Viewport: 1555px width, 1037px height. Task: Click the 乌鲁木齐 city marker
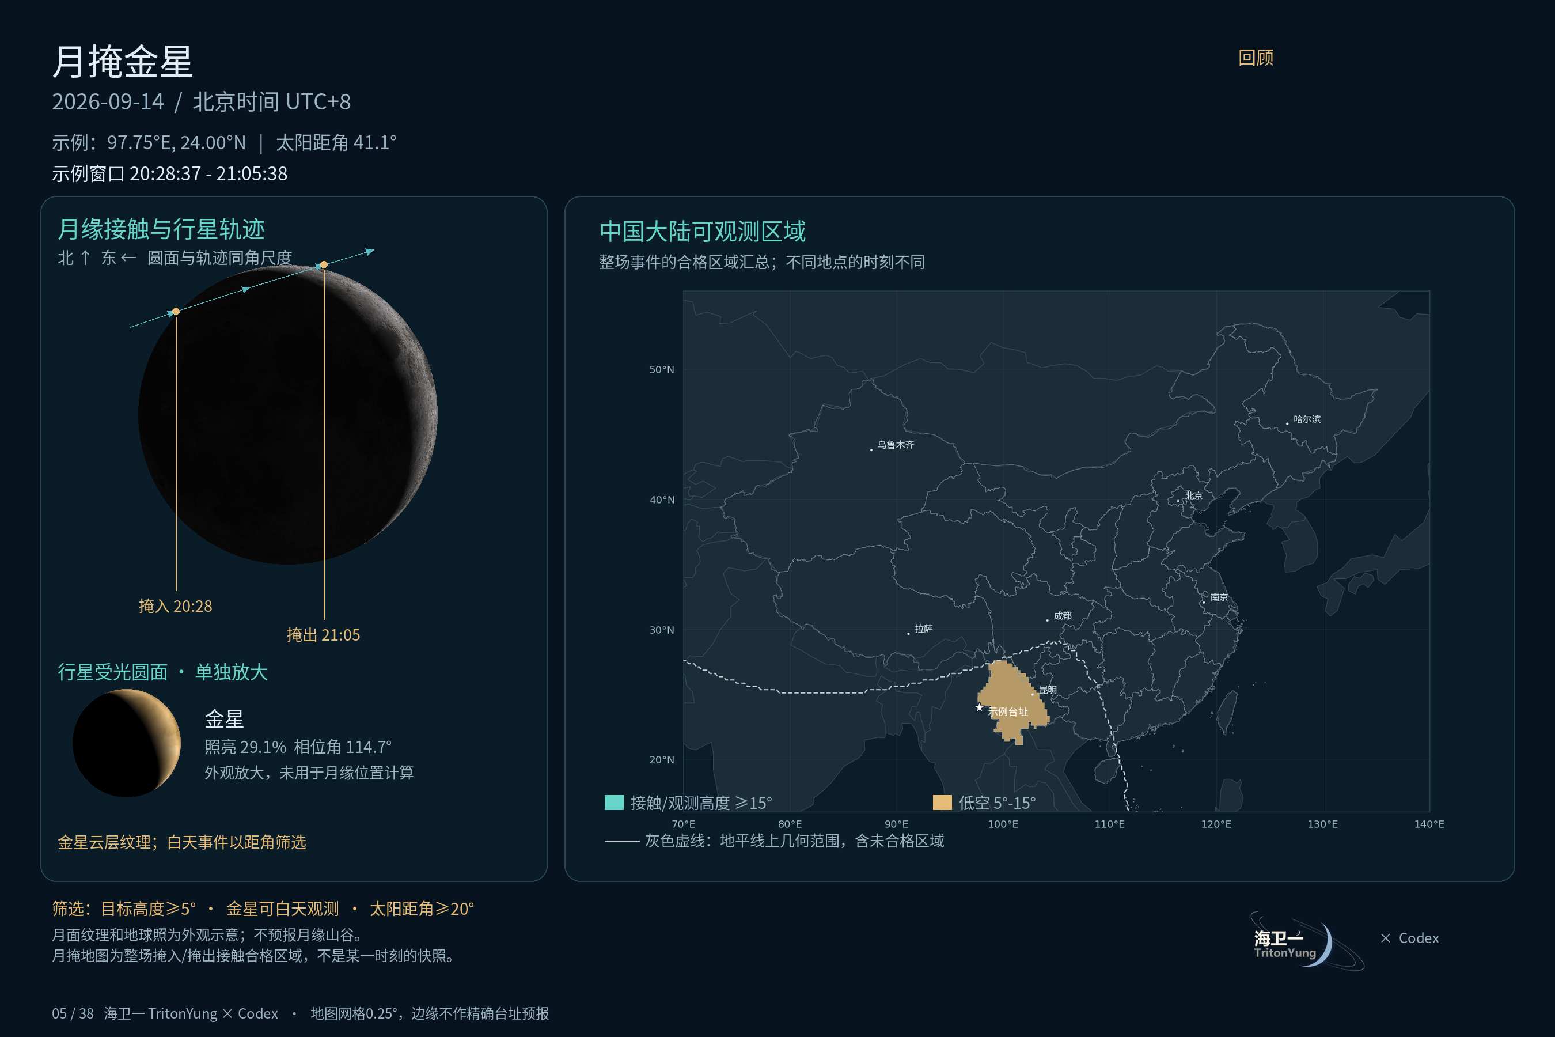tap(871, 450)
